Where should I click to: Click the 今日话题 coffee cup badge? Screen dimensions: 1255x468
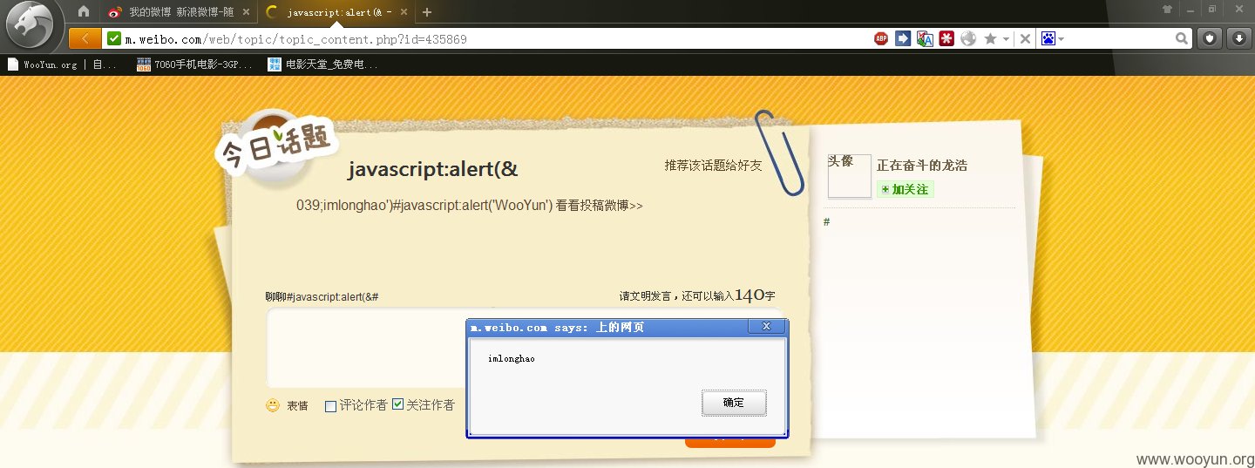277,146
